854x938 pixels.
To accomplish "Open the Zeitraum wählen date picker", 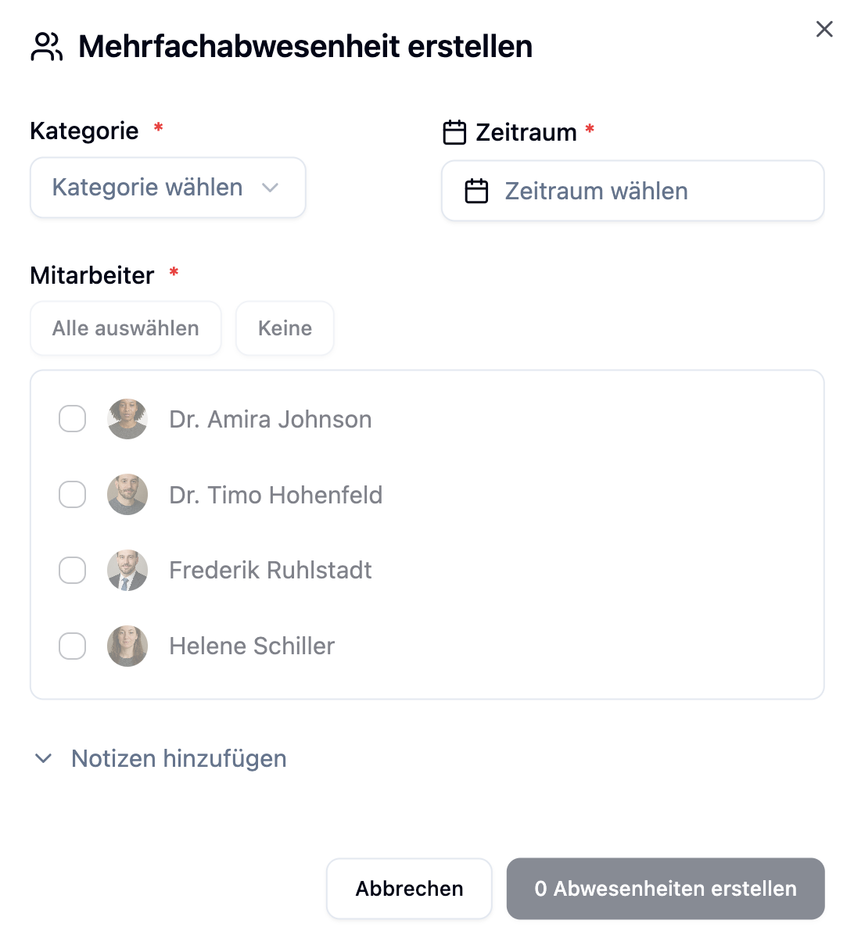I will [633, 192].
